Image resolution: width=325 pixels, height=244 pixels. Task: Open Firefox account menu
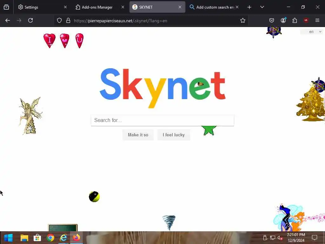[283, 20]
